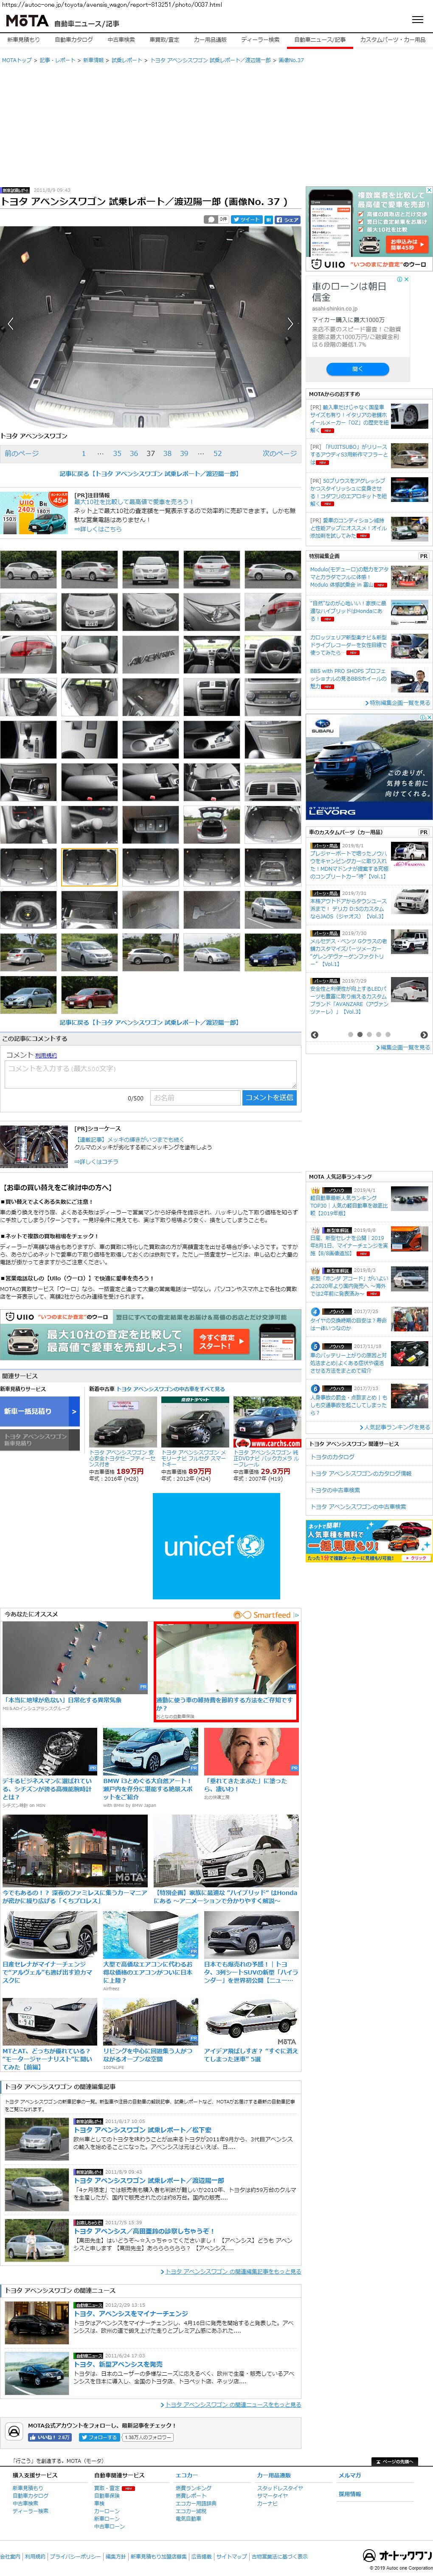The height and width of the screenshot is (2576, 433).
Task: Click the comment text input area
Action: point(150,1073)
